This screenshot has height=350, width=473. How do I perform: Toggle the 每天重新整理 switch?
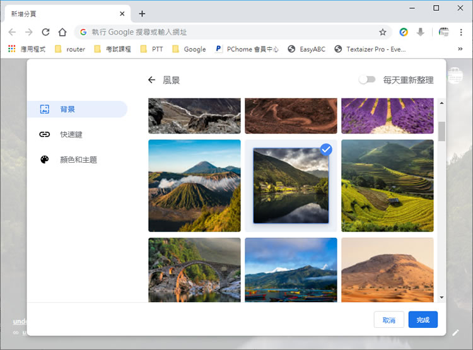(x=367, y=79)
